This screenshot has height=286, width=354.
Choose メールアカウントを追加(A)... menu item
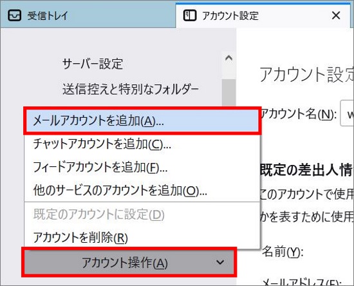(x=142, y=120)
